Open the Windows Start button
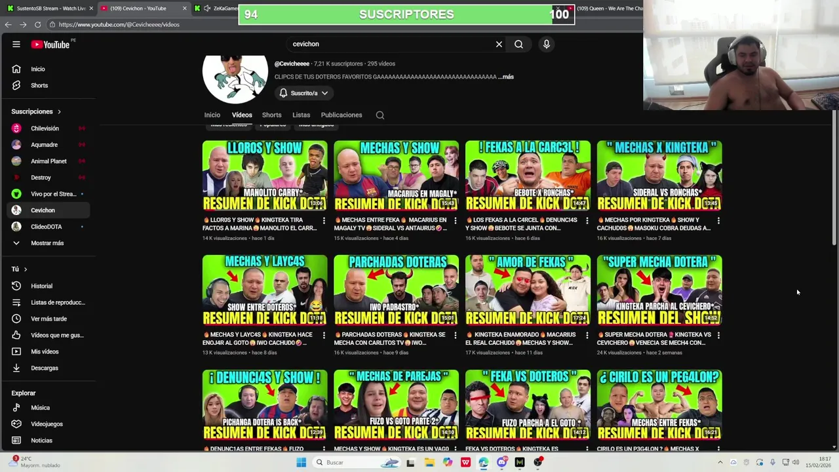This screenshot has width=839, height=472. [301, 462]
